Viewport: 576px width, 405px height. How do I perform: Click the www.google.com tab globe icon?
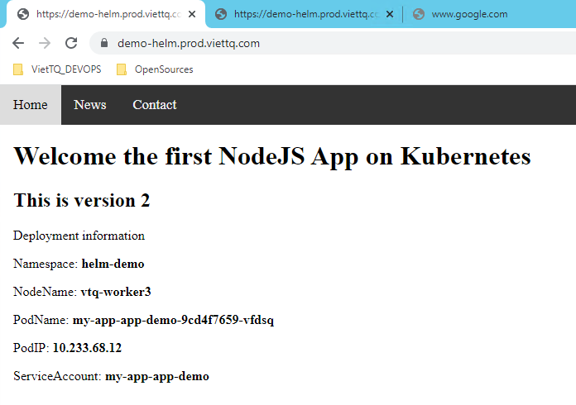click(418, 14)
